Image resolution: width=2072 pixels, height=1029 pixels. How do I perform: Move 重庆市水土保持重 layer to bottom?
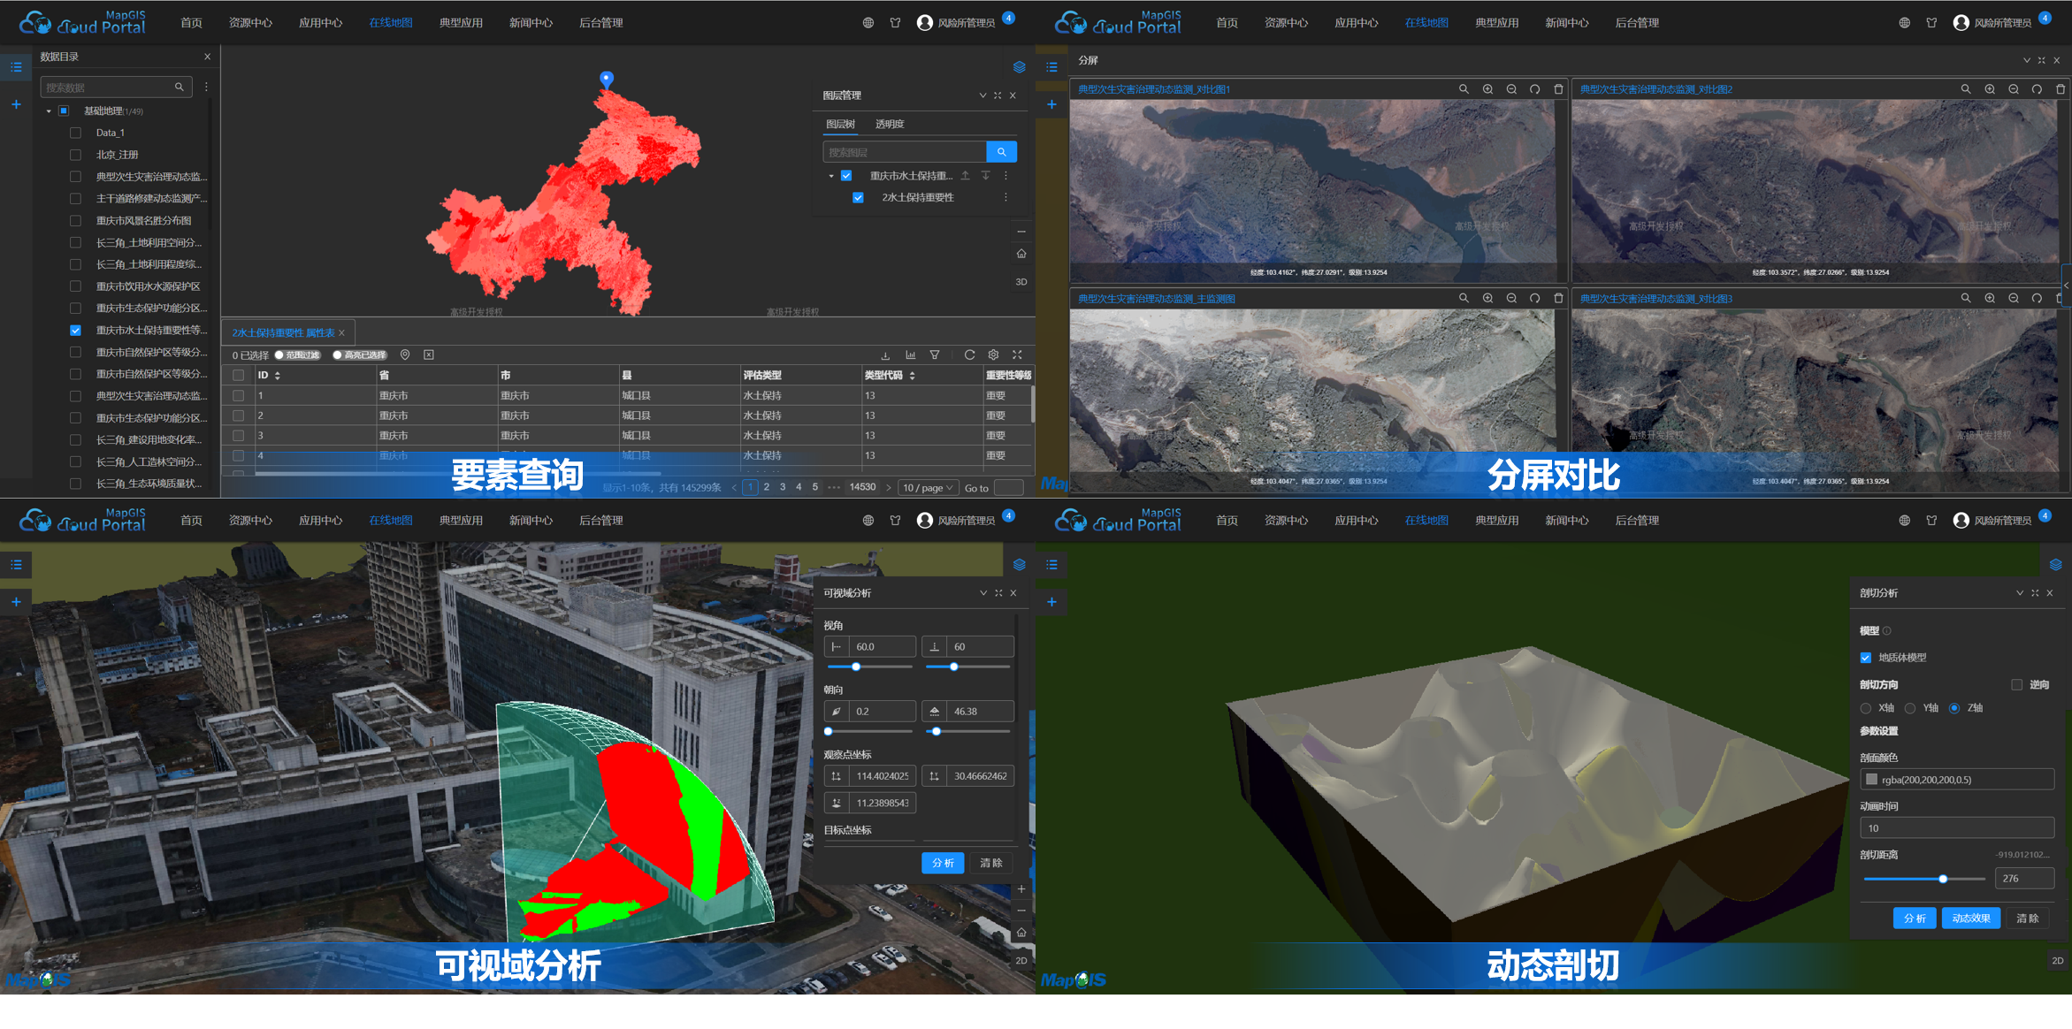pos(985,176)
